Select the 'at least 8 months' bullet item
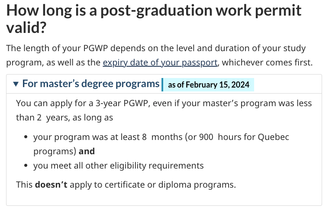The height and width of the screenshot is (208, 329). pos(161,144)
